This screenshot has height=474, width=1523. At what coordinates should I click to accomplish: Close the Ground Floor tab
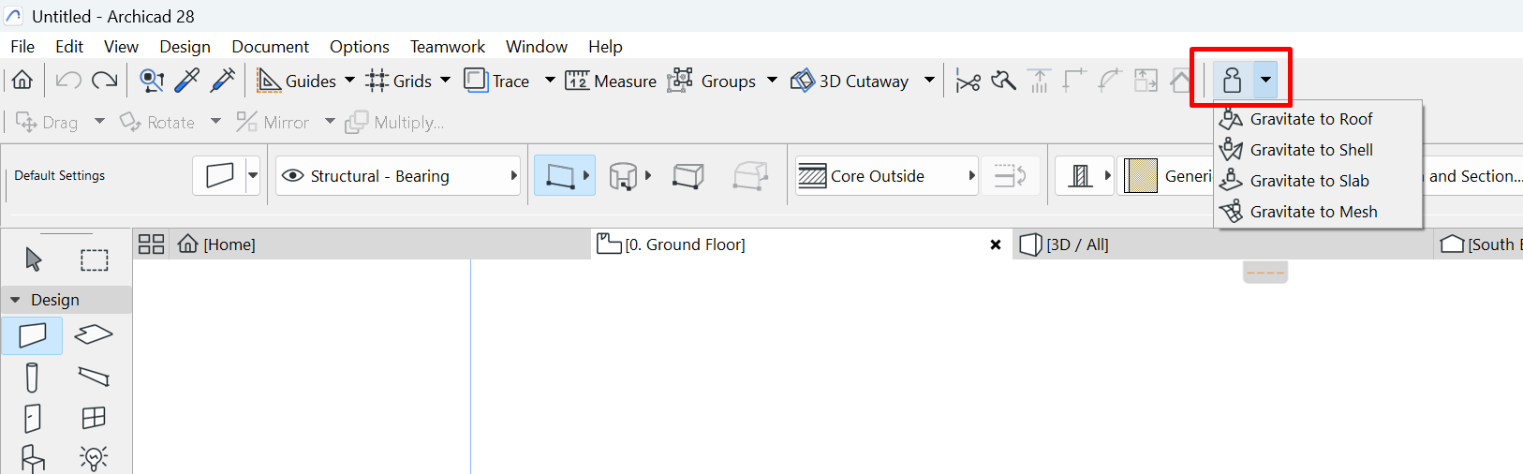pyautogui.click(x=996, y=244)
